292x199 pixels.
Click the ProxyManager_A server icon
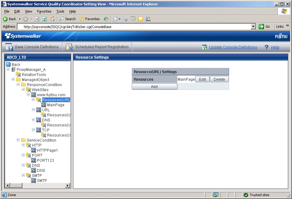[x=13, y=69]
